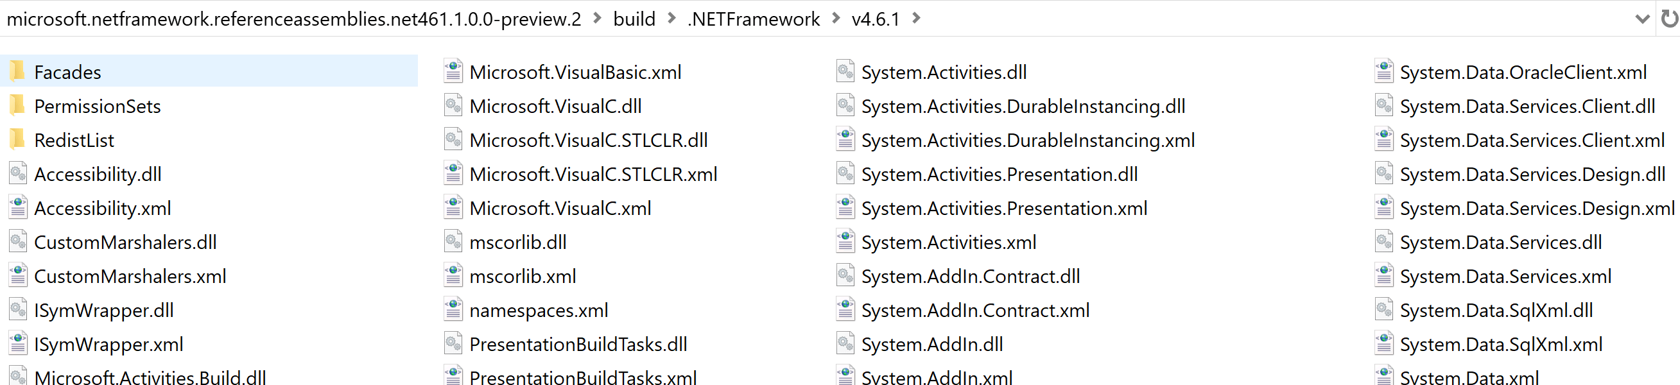Select System.Data.Services.Client.xml file name

(x=1532, y=140)
